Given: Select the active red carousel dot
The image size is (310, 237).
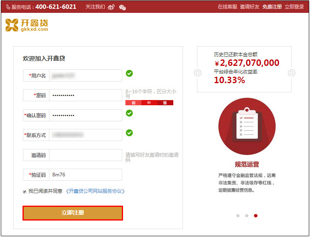Looking at the screenshot, I should coord(256,216).
